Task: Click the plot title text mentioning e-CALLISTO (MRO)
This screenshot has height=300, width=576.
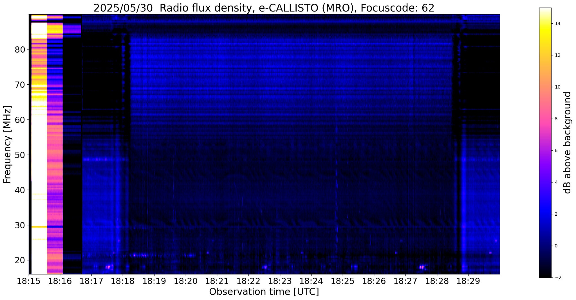Action: point(264,8)
